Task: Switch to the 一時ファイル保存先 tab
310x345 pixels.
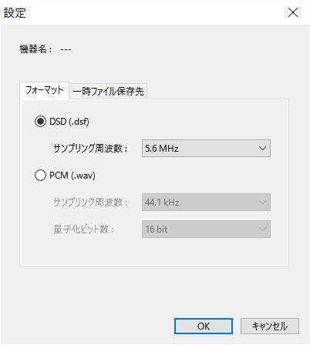Action: [108, 92]
